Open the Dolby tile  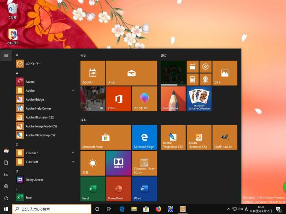coord(118,163)
